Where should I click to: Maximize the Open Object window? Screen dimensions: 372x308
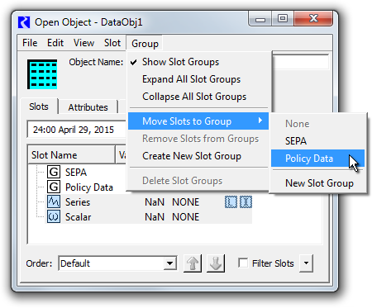[283, 19]
